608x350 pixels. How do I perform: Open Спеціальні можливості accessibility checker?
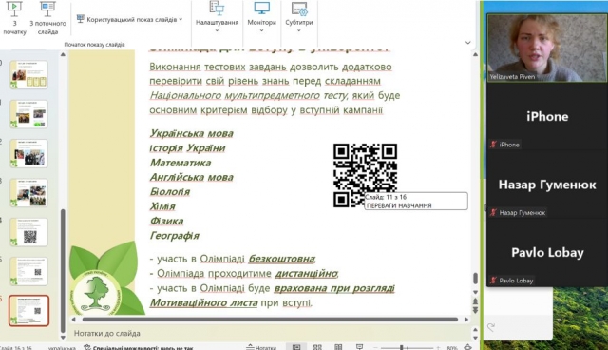tap(138, 348)
